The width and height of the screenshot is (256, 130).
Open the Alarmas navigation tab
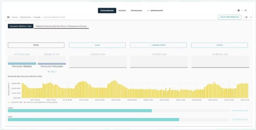pos(122,11)
